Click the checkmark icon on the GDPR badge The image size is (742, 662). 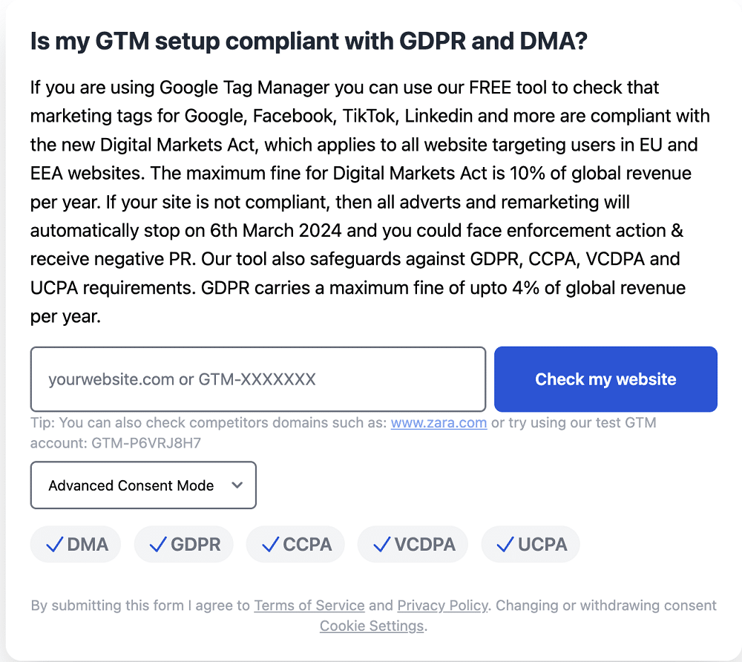(157, 544)
